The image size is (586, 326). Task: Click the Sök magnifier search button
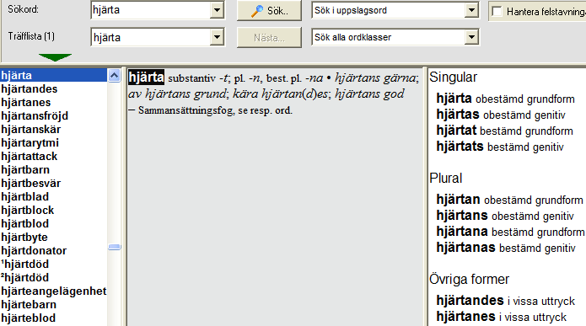click(x=269, y=10)
